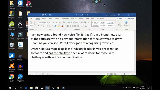160x90 pixels.
Task: Toggle bold formatting
Action: coord(39,26)
